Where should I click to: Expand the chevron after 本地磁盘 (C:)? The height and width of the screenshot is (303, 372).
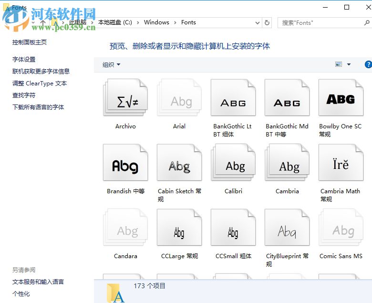click(x=138, y=22)
